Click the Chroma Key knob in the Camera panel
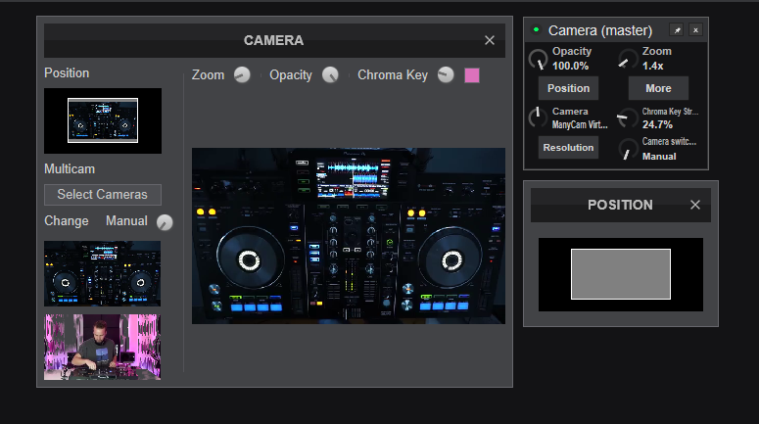The height and width of the screenshot is (424, 759). click(446, 75)
